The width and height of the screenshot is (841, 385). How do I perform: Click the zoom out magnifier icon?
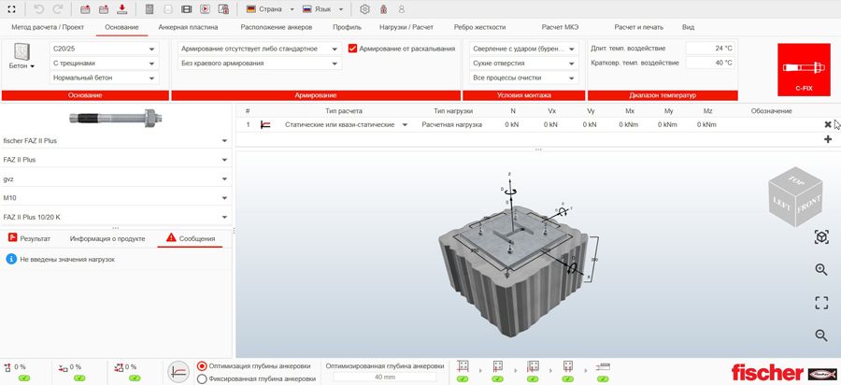coord(821,335)
